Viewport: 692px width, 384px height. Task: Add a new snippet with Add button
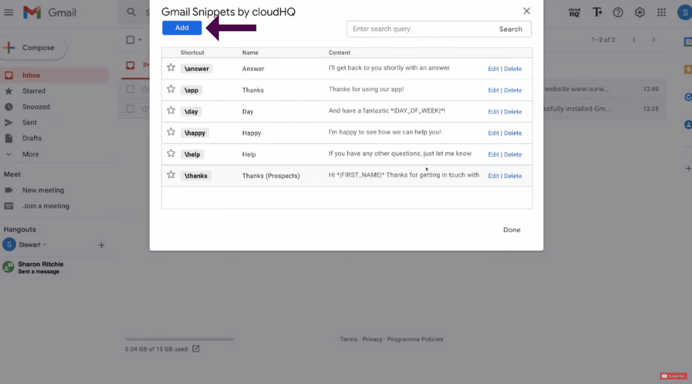[x=182, y=28]
